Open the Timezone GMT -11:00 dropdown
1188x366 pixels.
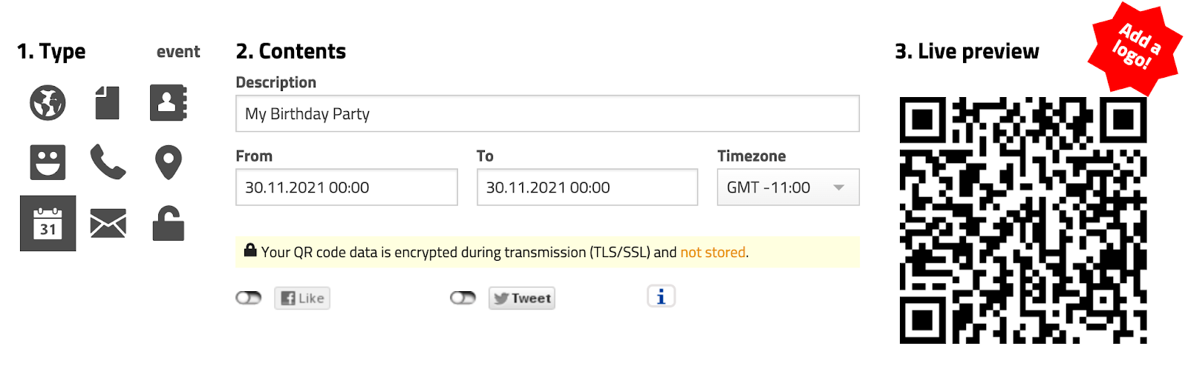pos(788,187)
